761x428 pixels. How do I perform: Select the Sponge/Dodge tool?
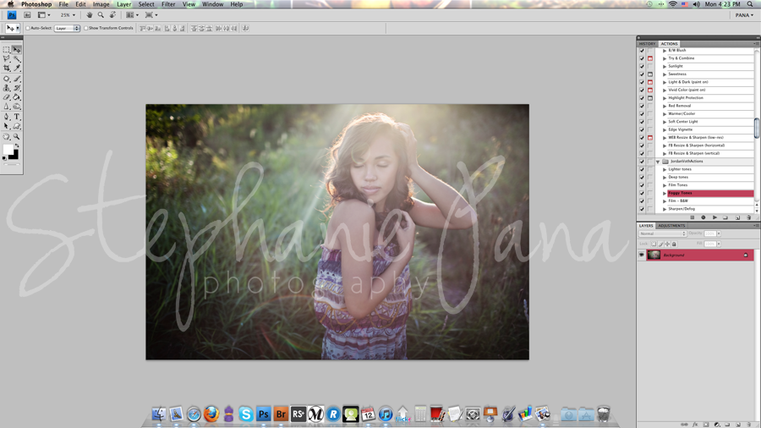pyautogui.click(x=17, y=107)
